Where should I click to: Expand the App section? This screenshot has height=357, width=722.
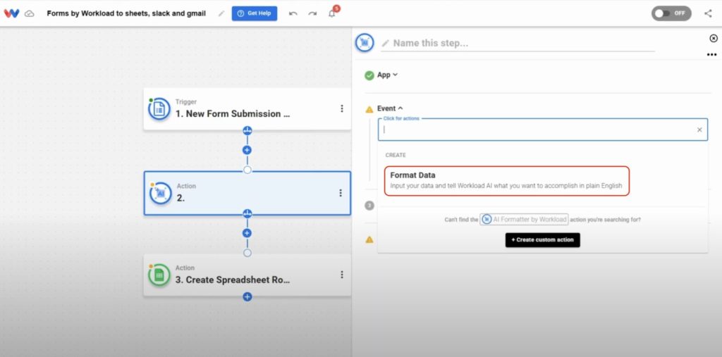(x=387, y=75)
